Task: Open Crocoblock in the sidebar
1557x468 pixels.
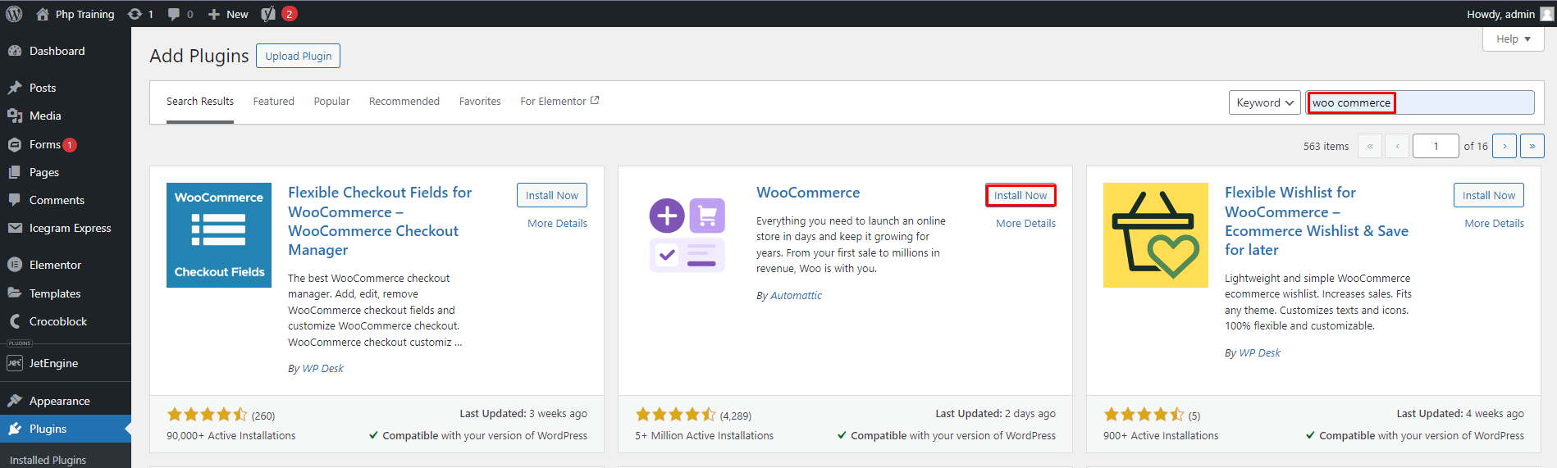Action: coord(57,321)
